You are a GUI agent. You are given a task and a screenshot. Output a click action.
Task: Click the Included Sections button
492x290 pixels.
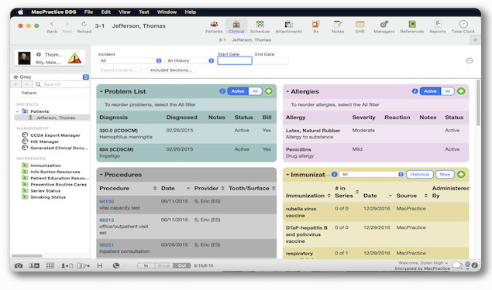[171, 70]
